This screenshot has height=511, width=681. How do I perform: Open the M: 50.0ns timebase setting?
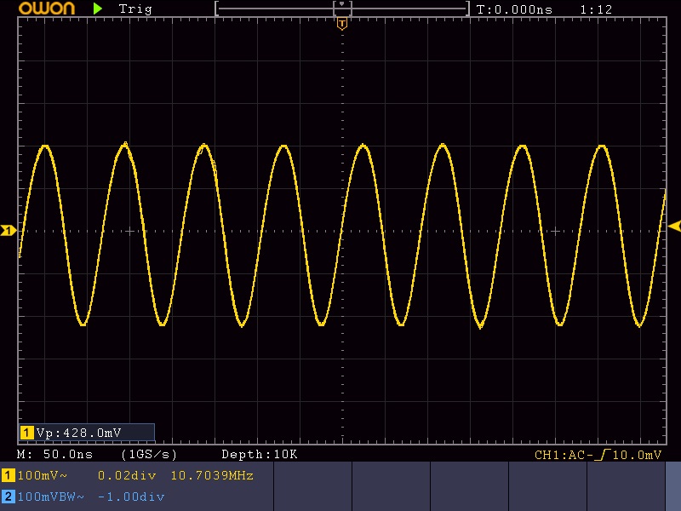[54, 455]
